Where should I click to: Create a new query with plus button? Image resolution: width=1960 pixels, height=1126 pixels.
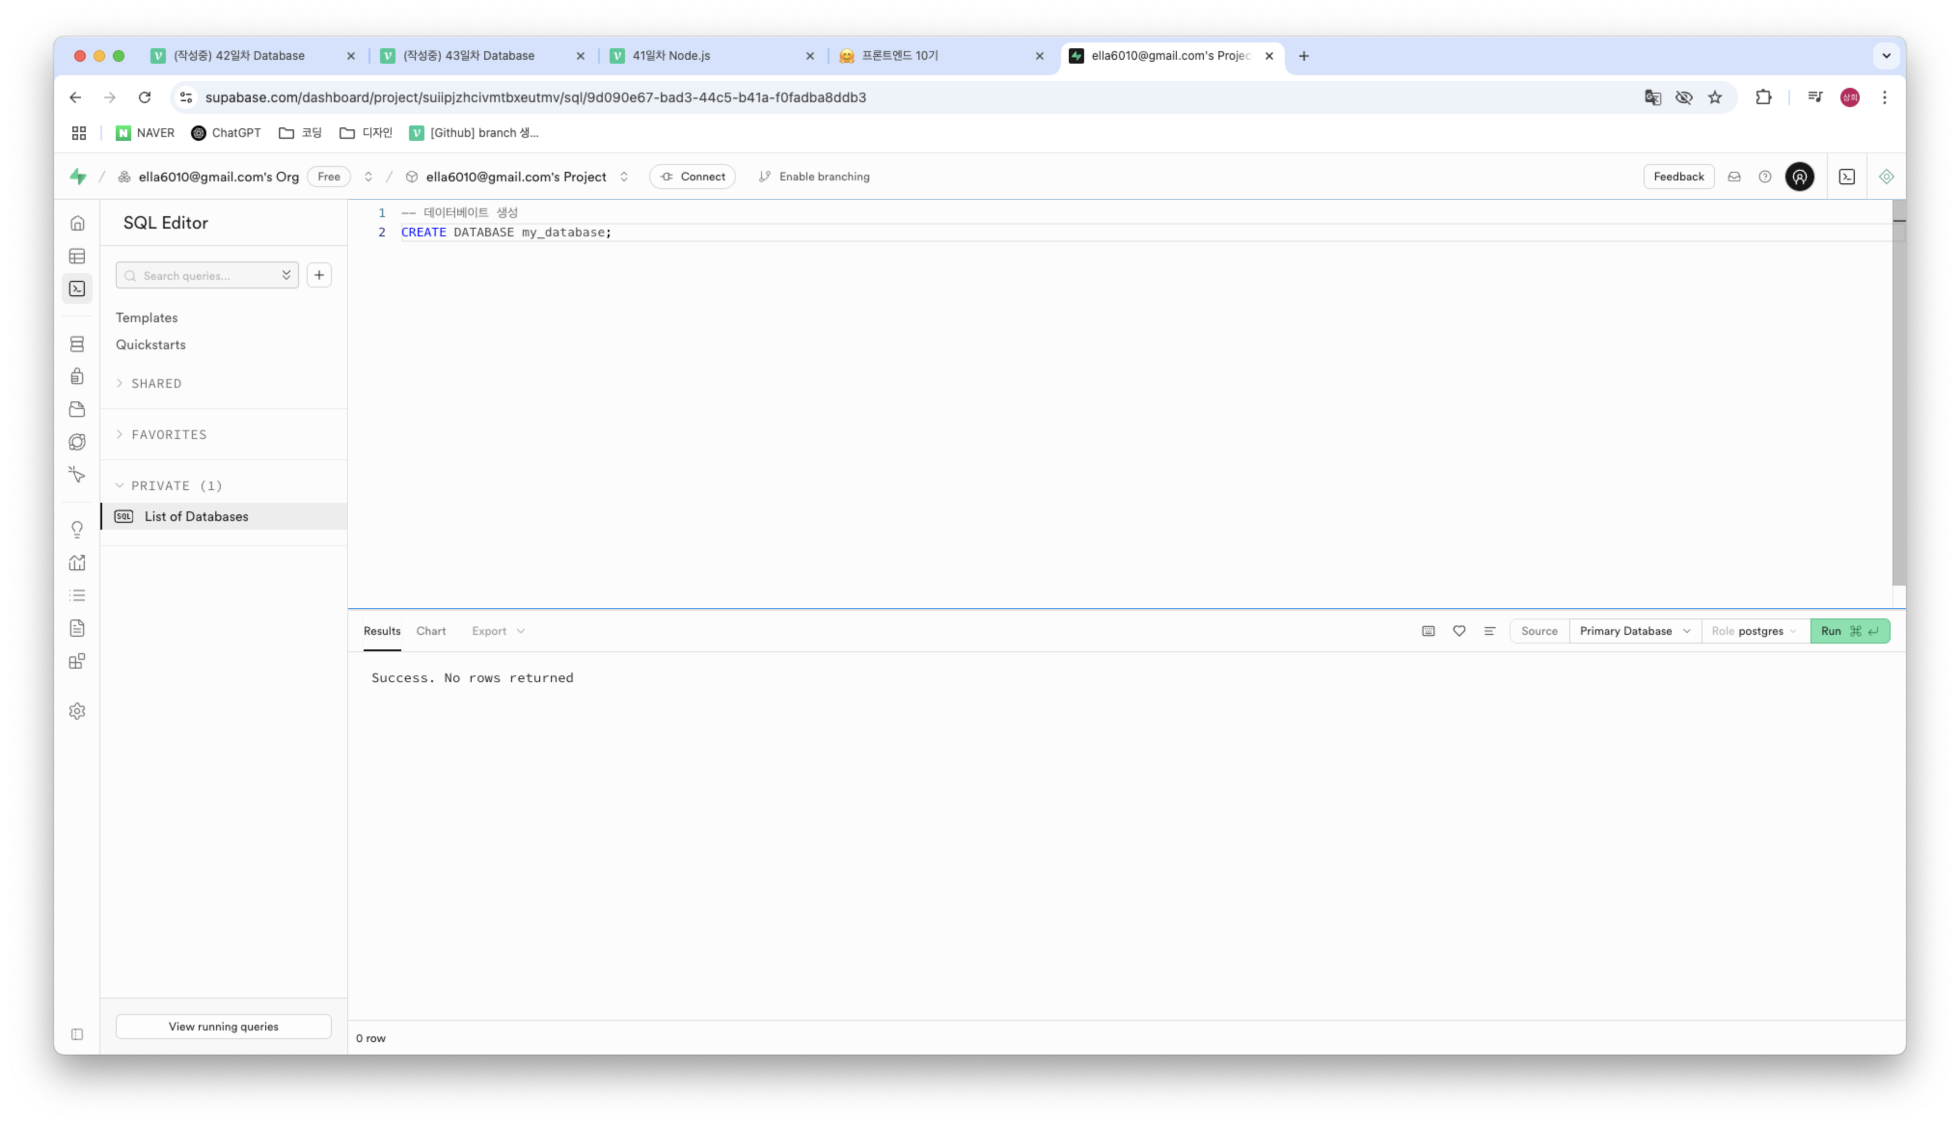point(319,275)
